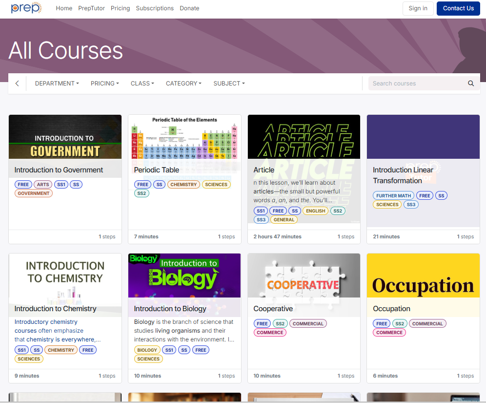Open Introduction Linear Transformation title link

click(x=403, y=175)
